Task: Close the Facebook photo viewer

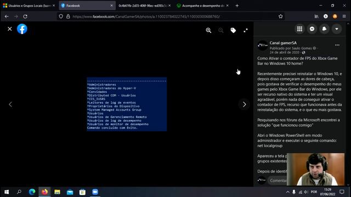Action: (10, 29)
